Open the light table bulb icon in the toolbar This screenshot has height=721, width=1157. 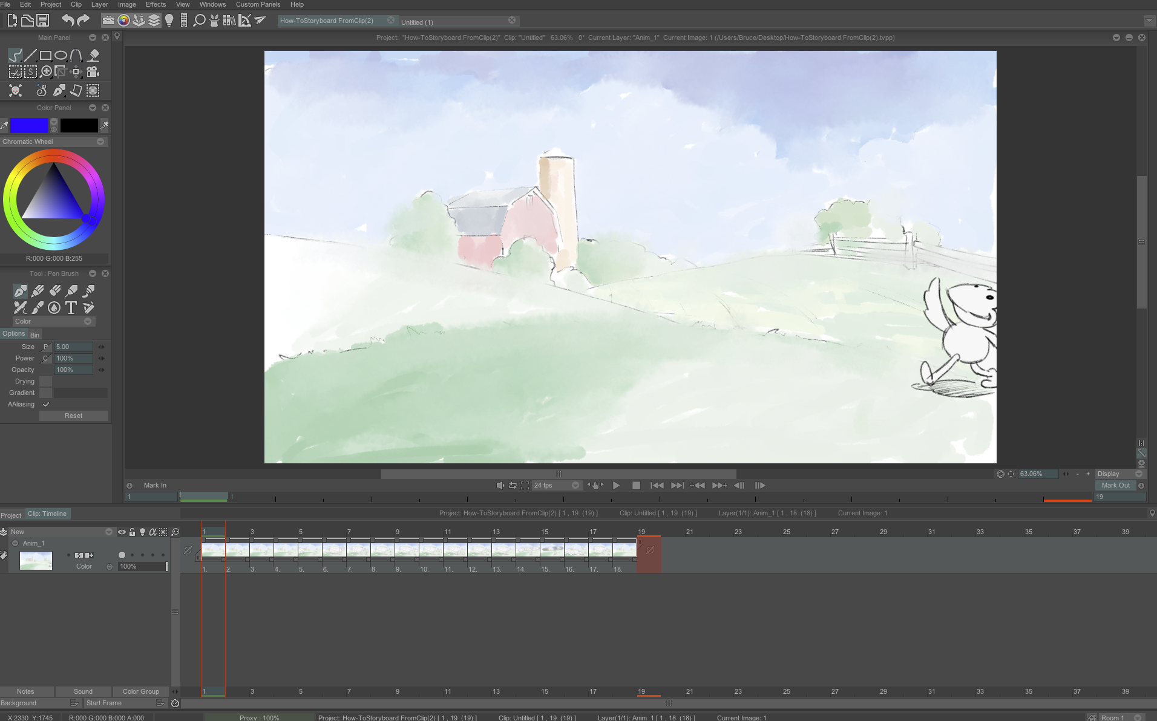[169, 21]
